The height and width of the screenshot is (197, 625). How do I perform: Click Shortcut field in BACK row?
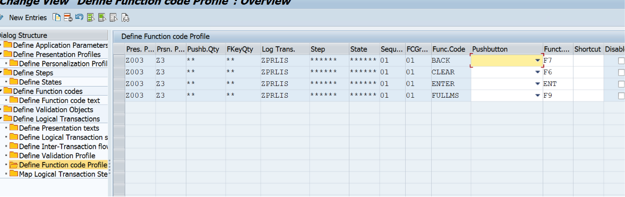click(x=588, y=61)
